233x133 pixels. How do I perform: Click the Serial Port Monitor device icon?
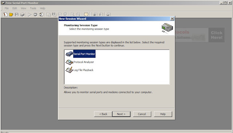[69, 54]
